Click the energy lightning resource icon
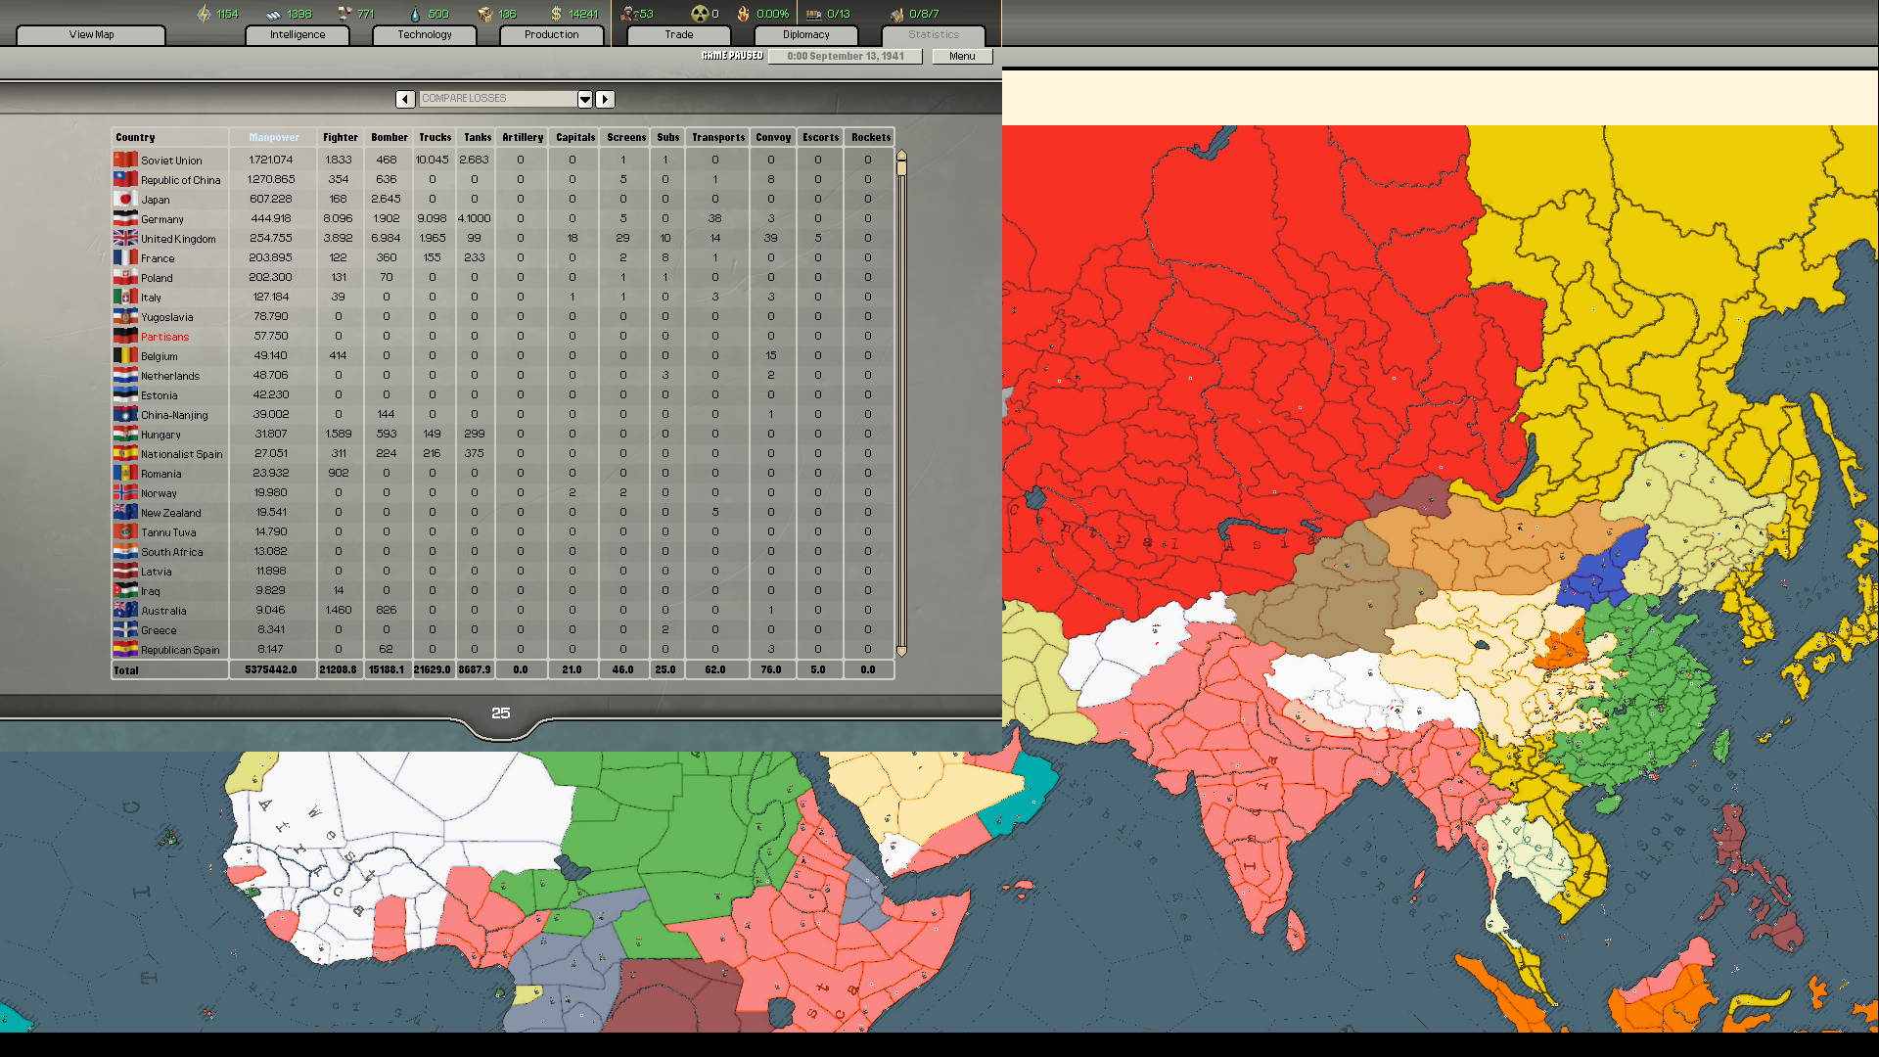1879x1057 pixels. pos(203,14)
